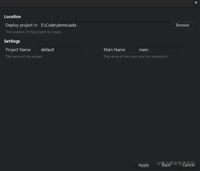Close the dialog with the X button
The width and height of the screenshot is (200, 171).
coord(196,3)
